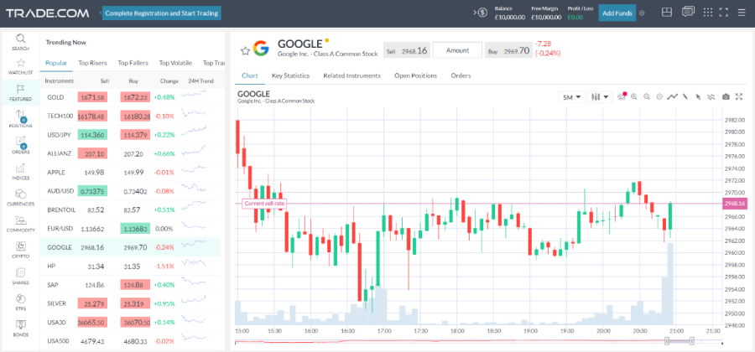
Task: Click Complete Registration and Start Trading
Action: [162, 13]
